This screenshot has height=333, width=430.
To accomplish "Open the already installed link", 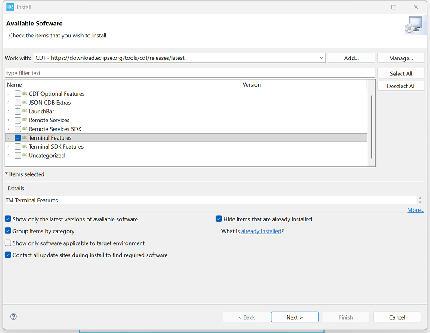I will click(x=261, y=231).
